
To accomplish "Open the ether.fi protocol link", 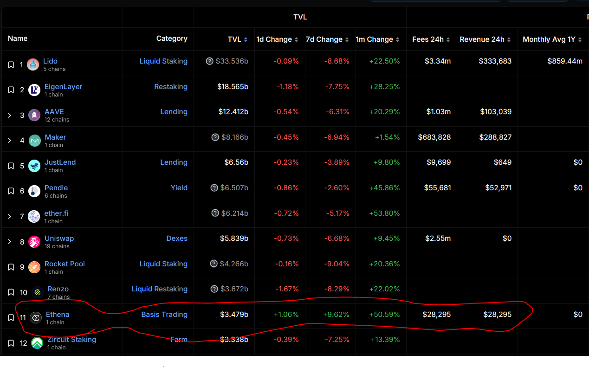I will coord(57,213).
